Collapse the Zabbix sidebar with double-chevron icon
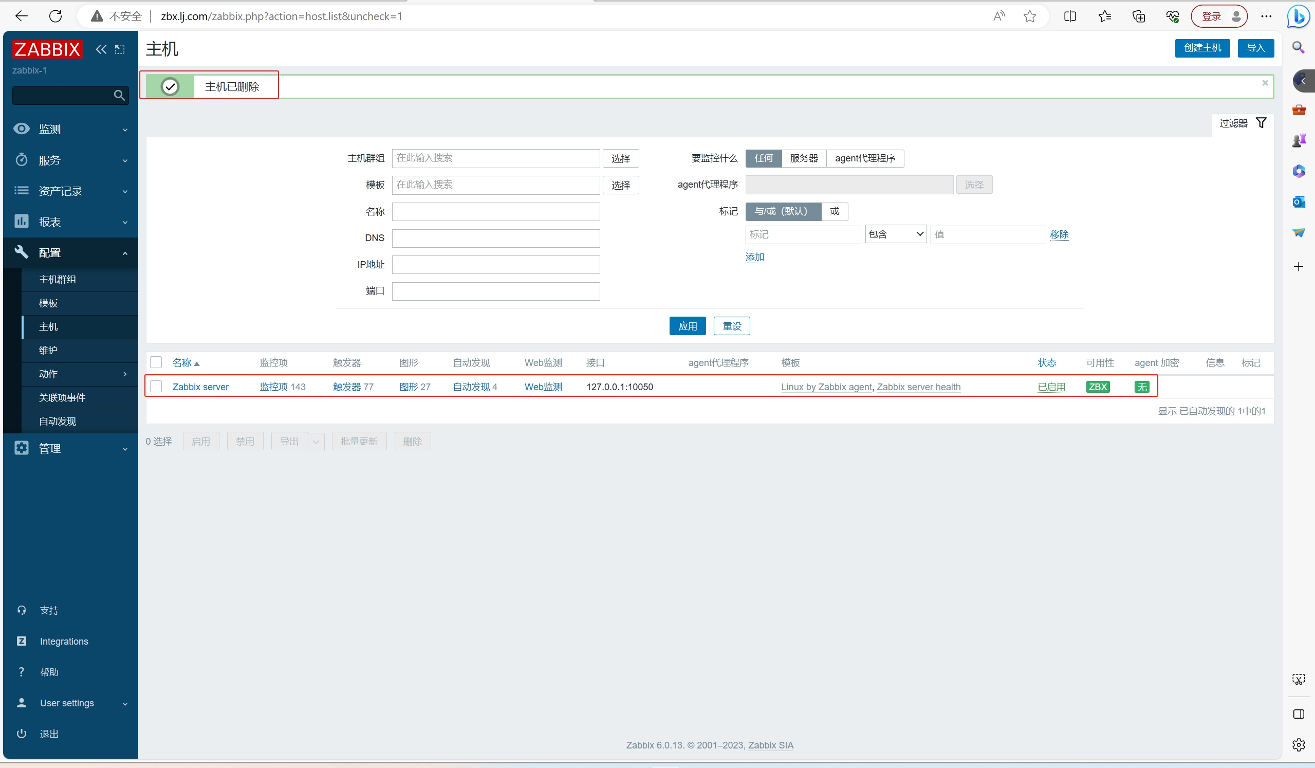 coord(101,49)
